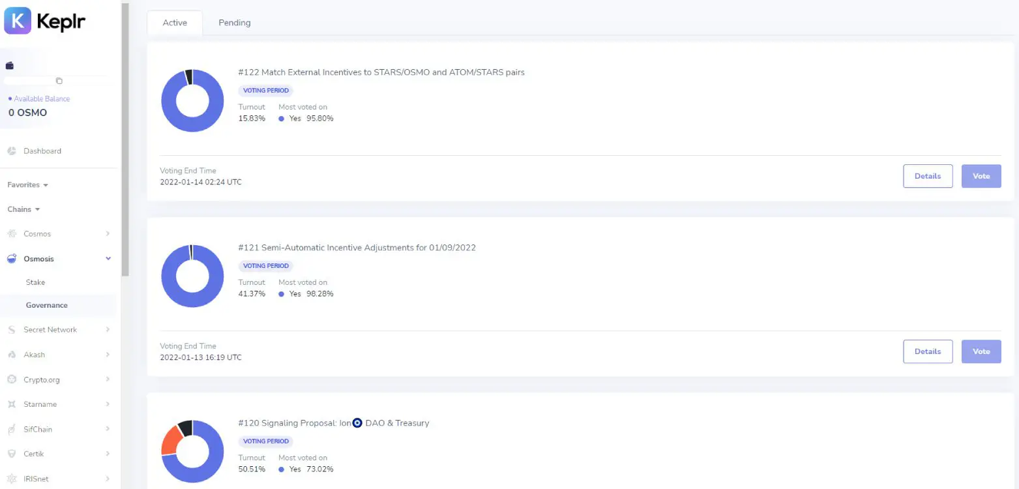Vote on proposal #121
Image resolution: width=1019 pixels, height=489 pixels.
(981, 351)
